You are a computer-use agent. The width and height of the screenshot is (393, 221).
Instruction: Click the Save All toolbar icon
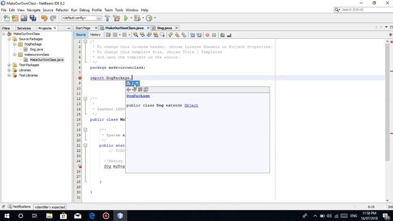click(x=33, y=18)
